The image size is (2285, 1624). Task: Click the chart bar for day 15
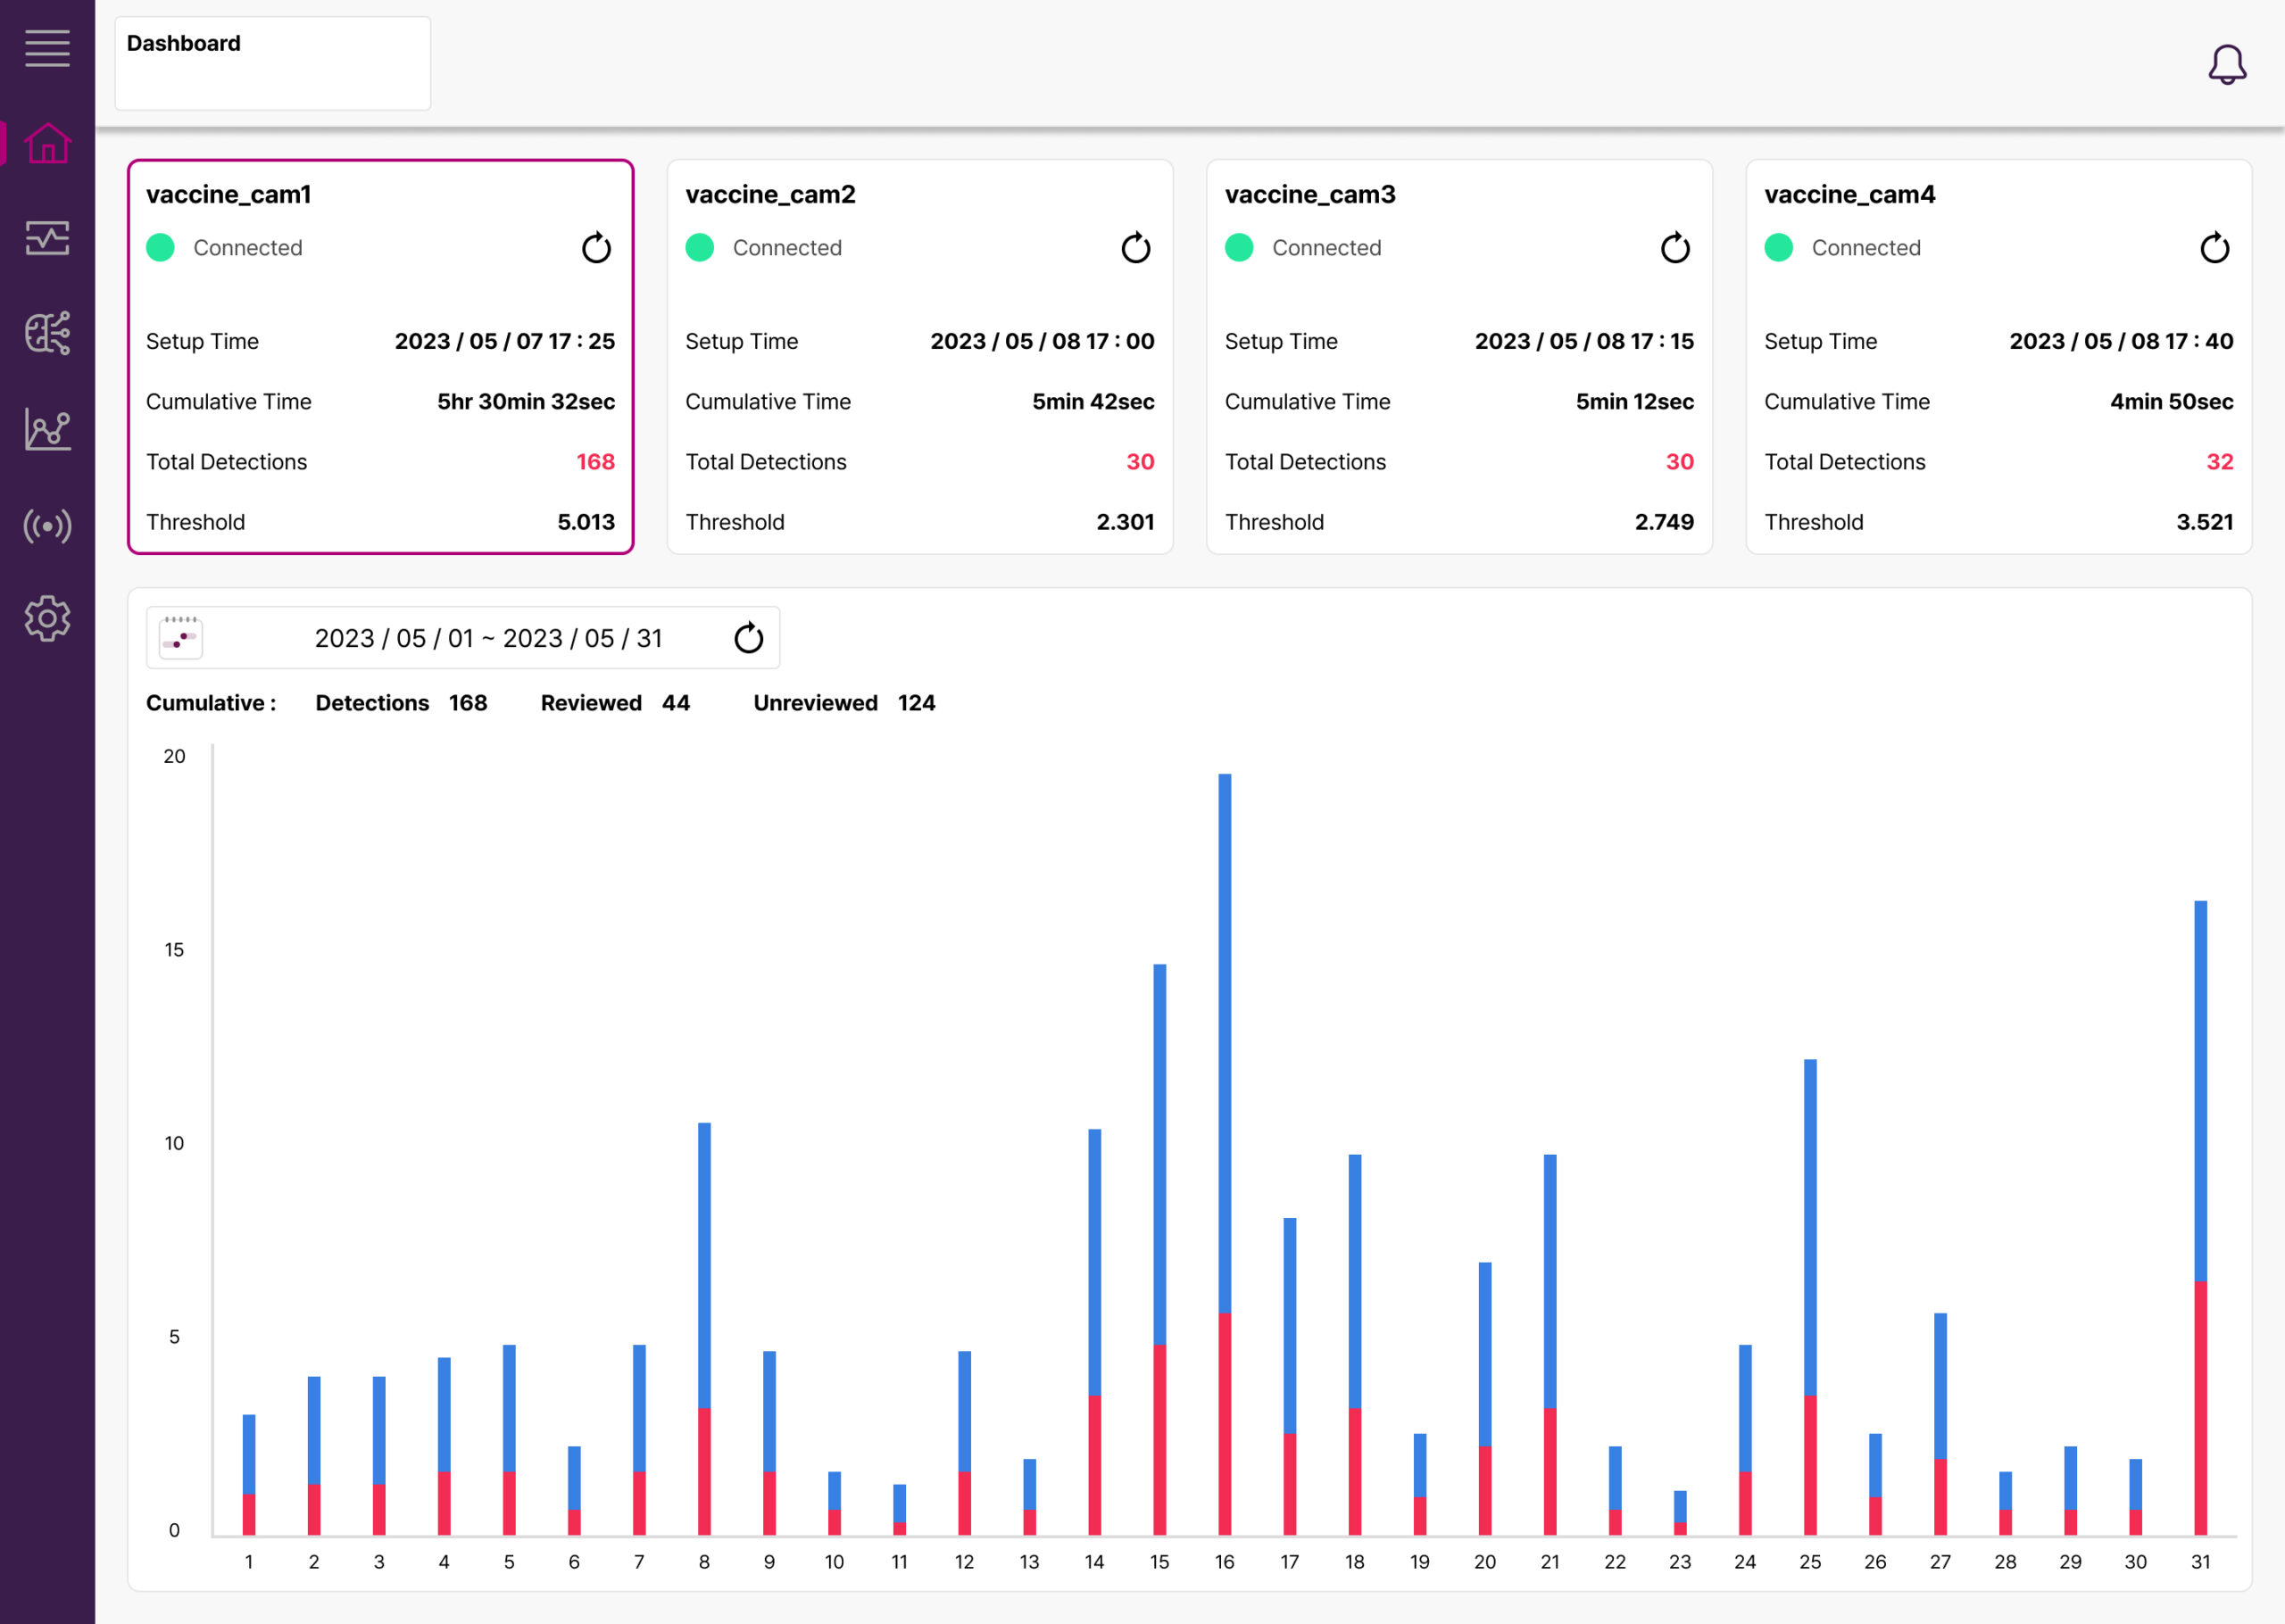[x=1159, y=1250]
